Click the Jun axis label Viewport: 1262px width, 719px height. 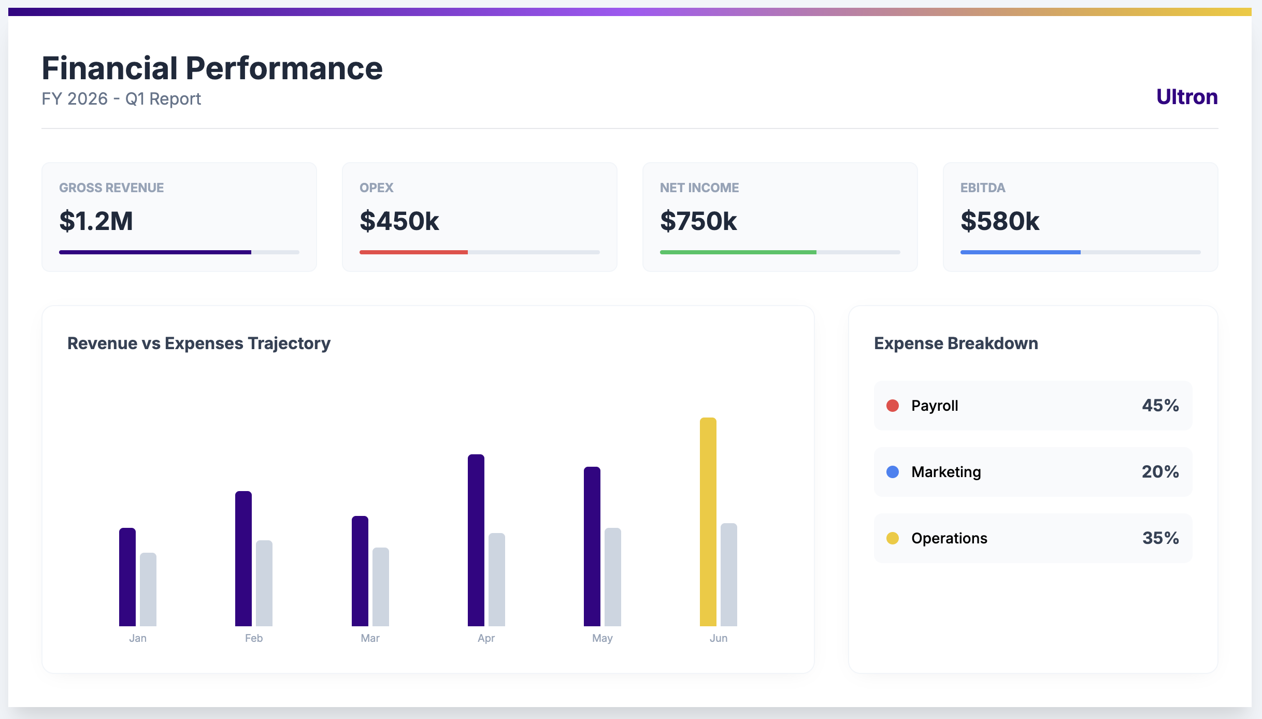click(719, 638)
